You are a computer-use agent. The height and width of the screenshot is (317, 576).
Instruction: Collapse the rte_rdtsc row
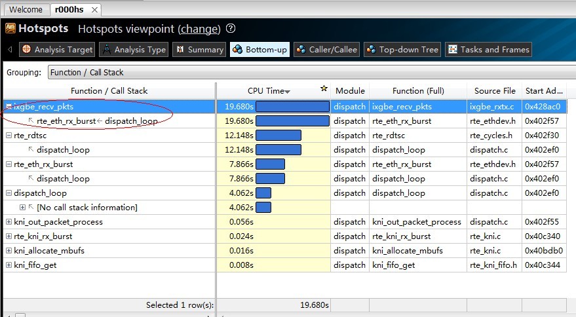[9, 136]
